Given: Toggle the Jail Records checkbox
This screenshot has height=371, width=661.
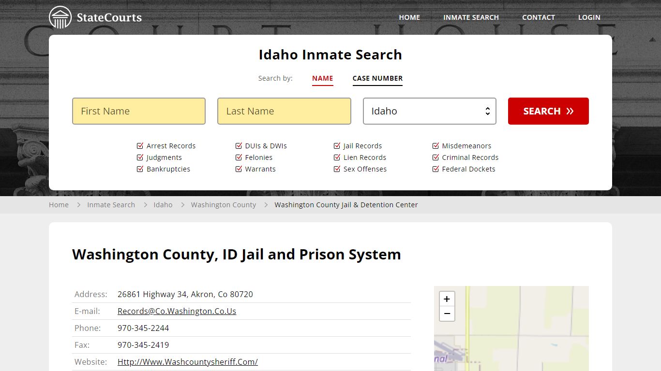Looking at the screenshot, I should click(x=337, y=146).
